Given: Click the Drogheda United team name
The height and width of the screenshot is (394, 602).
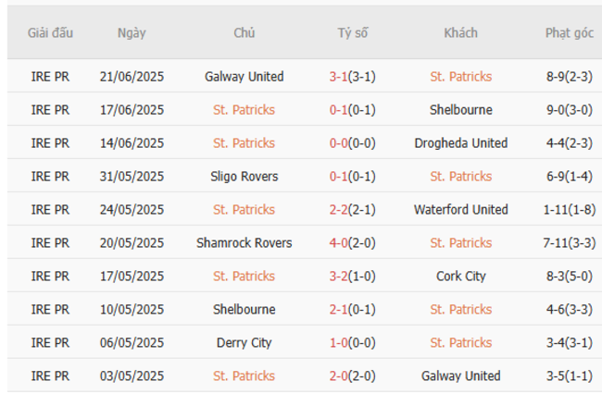Looking at the screenshot, I should click(x=460, y=143).
